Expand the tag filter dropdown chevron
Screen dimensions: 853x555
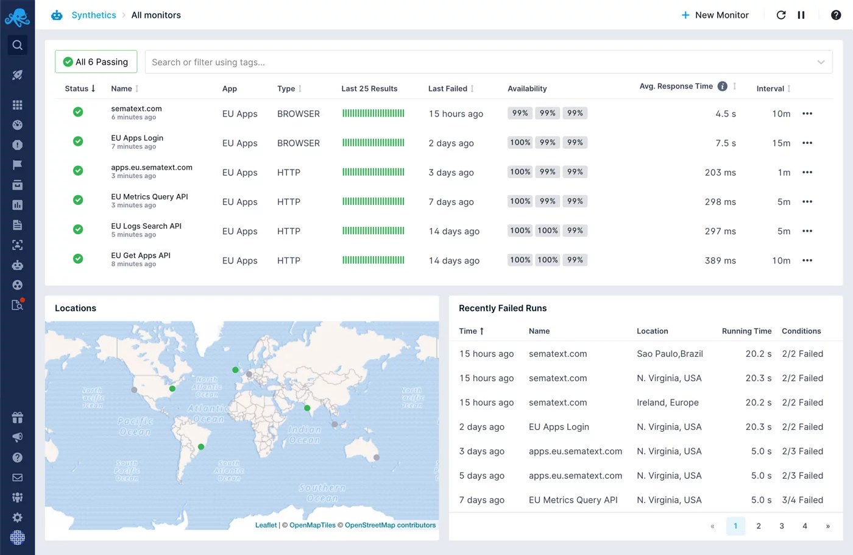[x=821, y=62]
